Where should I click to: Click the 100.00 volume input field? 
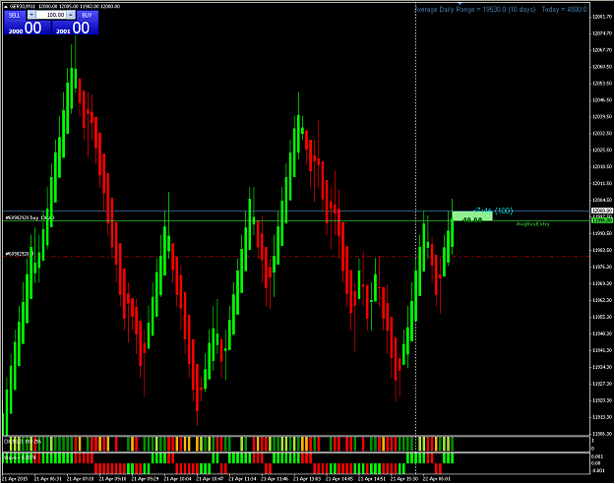tap(51, 15)
